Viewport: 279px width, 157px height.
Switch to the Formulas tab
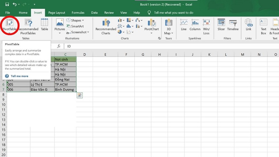(x=78, y=12)
